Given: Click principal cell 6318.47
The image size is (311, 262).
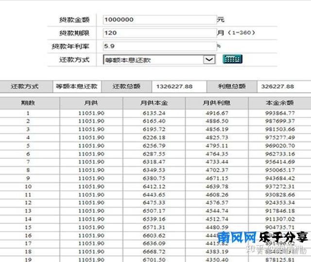Looking at the screenshot, I should [154, 162].
